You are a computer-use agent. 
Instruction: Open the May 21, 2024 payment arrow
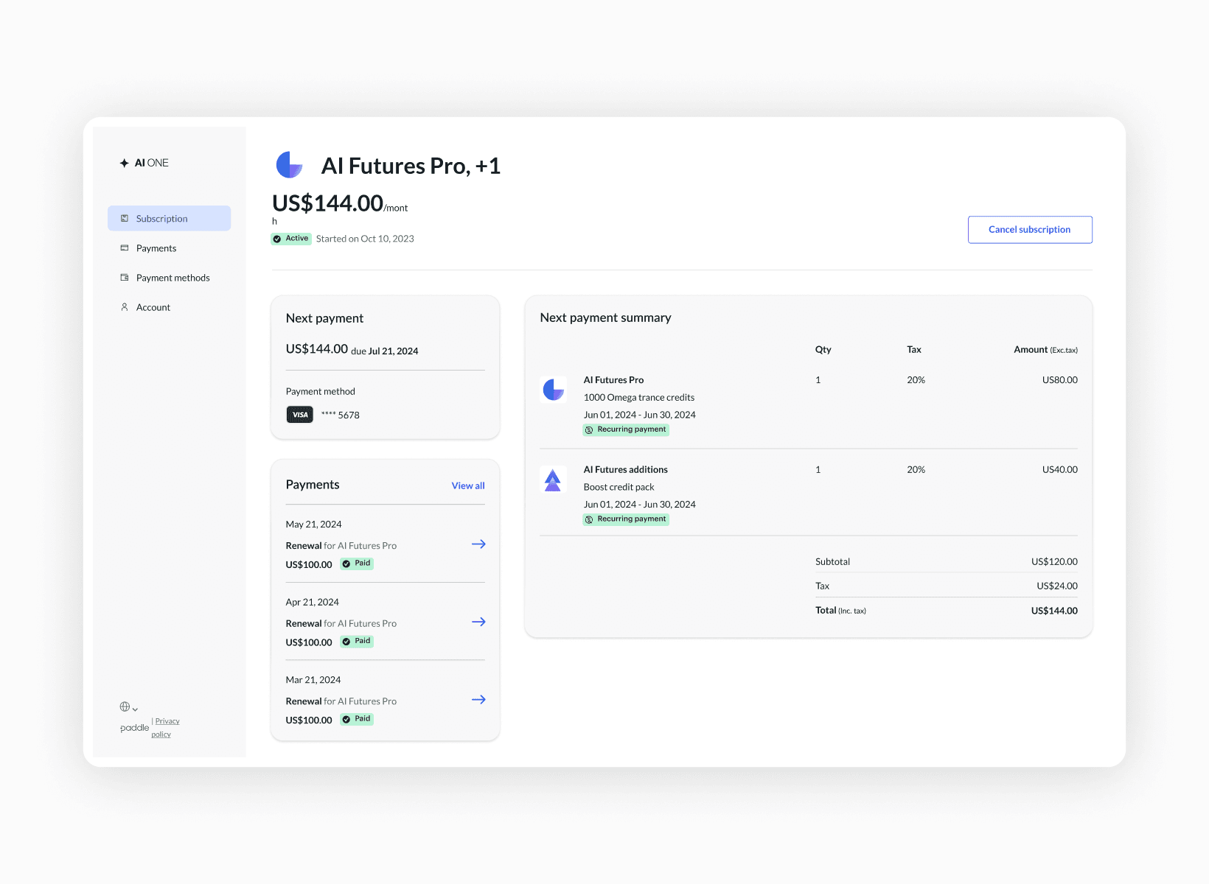pos(478,544)
